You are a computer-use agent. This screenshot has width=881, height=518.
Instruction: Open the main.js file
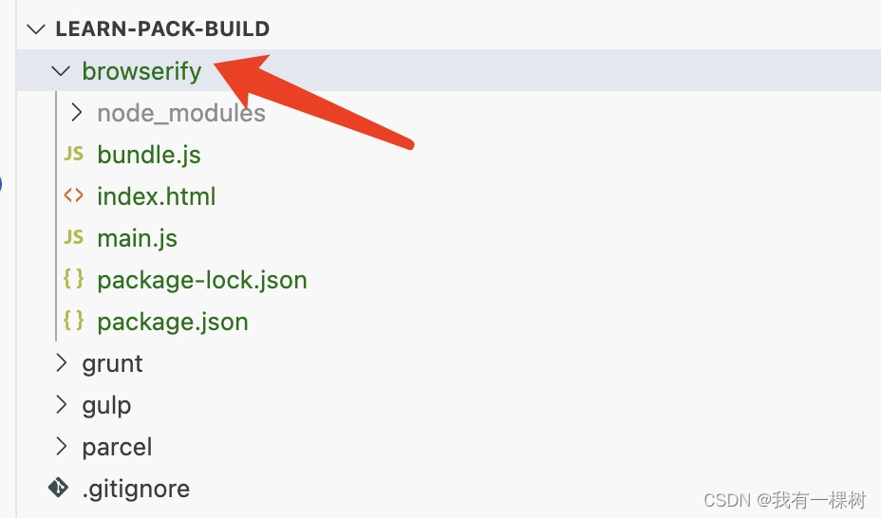pyautogui.click(x=138, y=238)
